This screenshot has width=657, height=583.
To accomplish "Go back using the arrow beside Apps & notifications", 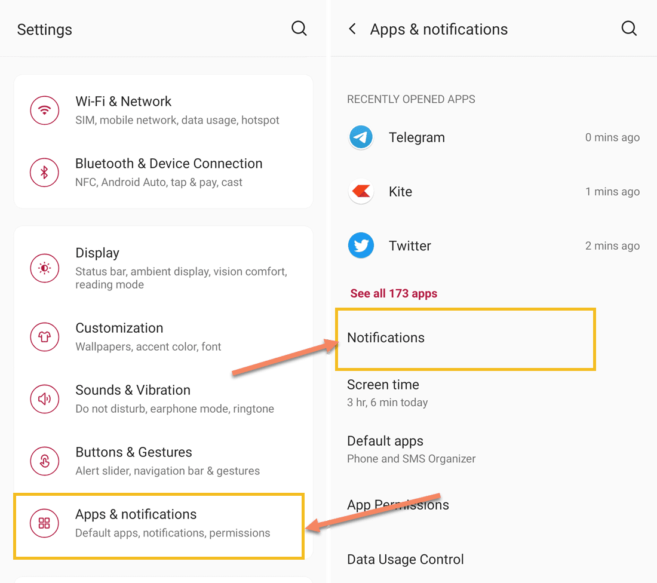I will coord(352,29).
